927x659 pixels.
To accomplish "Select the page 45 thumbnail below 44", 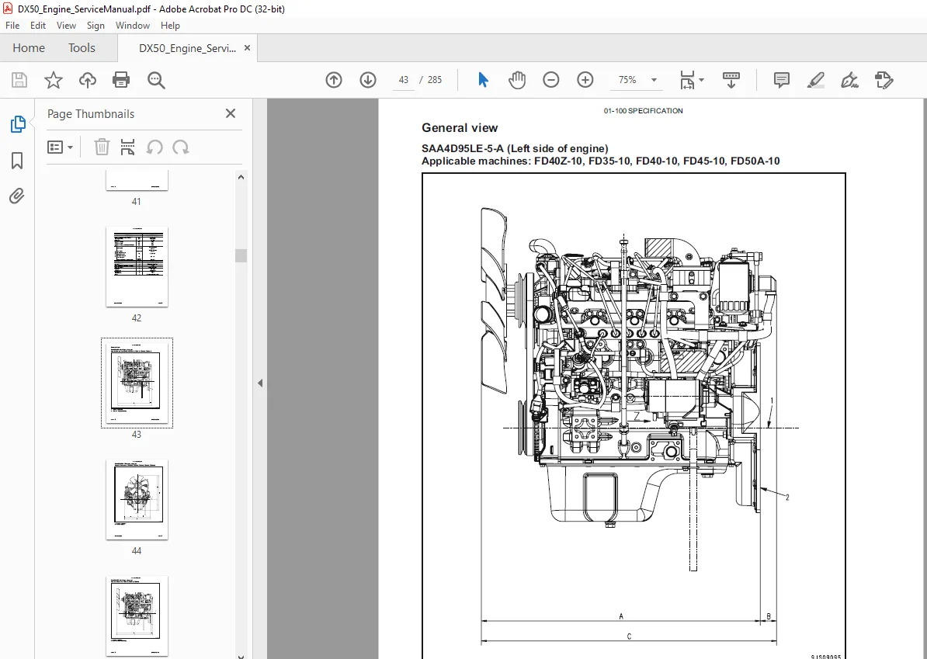I will coord(137,616).
